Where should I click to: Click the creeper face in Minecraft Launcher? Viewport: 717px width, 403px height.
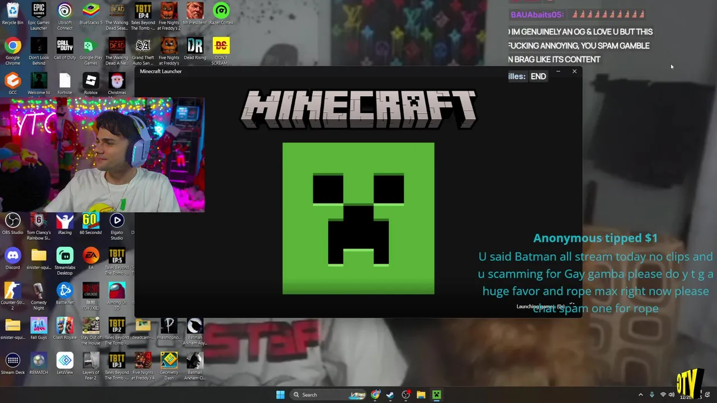tap(358, 218)
